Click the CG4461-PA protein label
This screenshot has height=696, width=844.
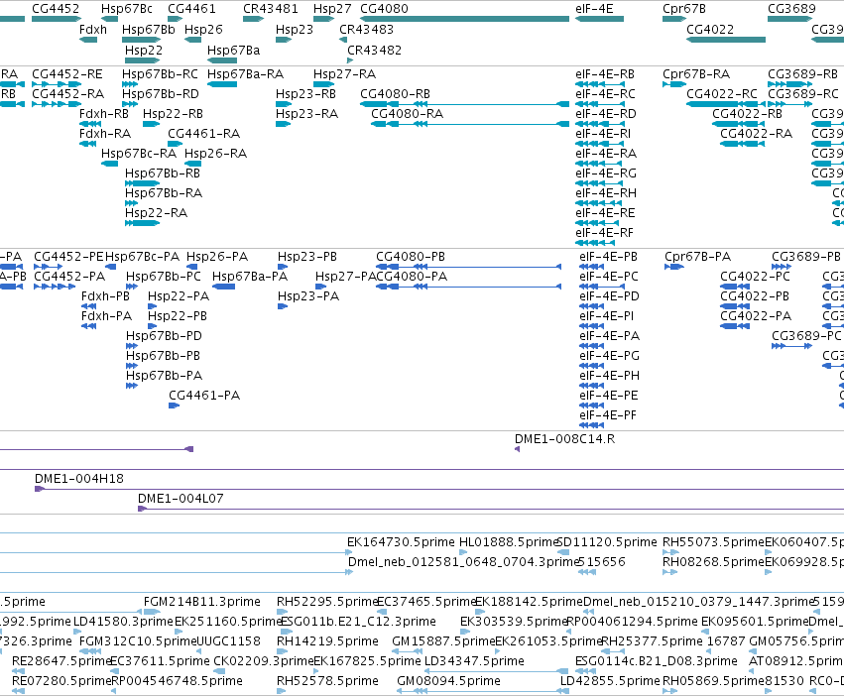[204, 396]
